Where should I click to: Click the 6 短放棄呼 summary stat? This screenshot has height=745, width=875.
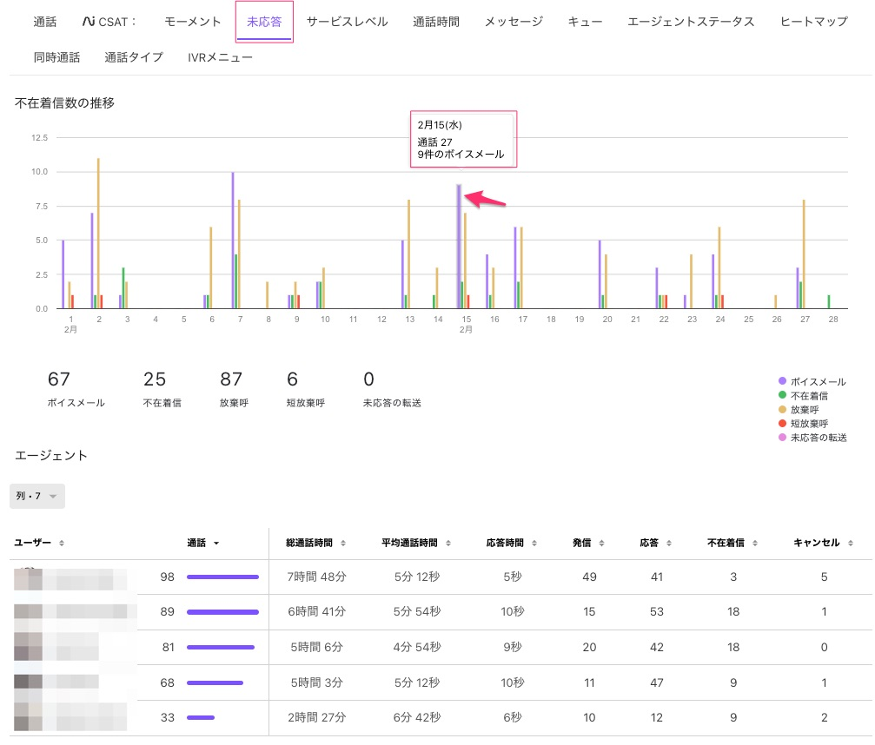(305, 389)
